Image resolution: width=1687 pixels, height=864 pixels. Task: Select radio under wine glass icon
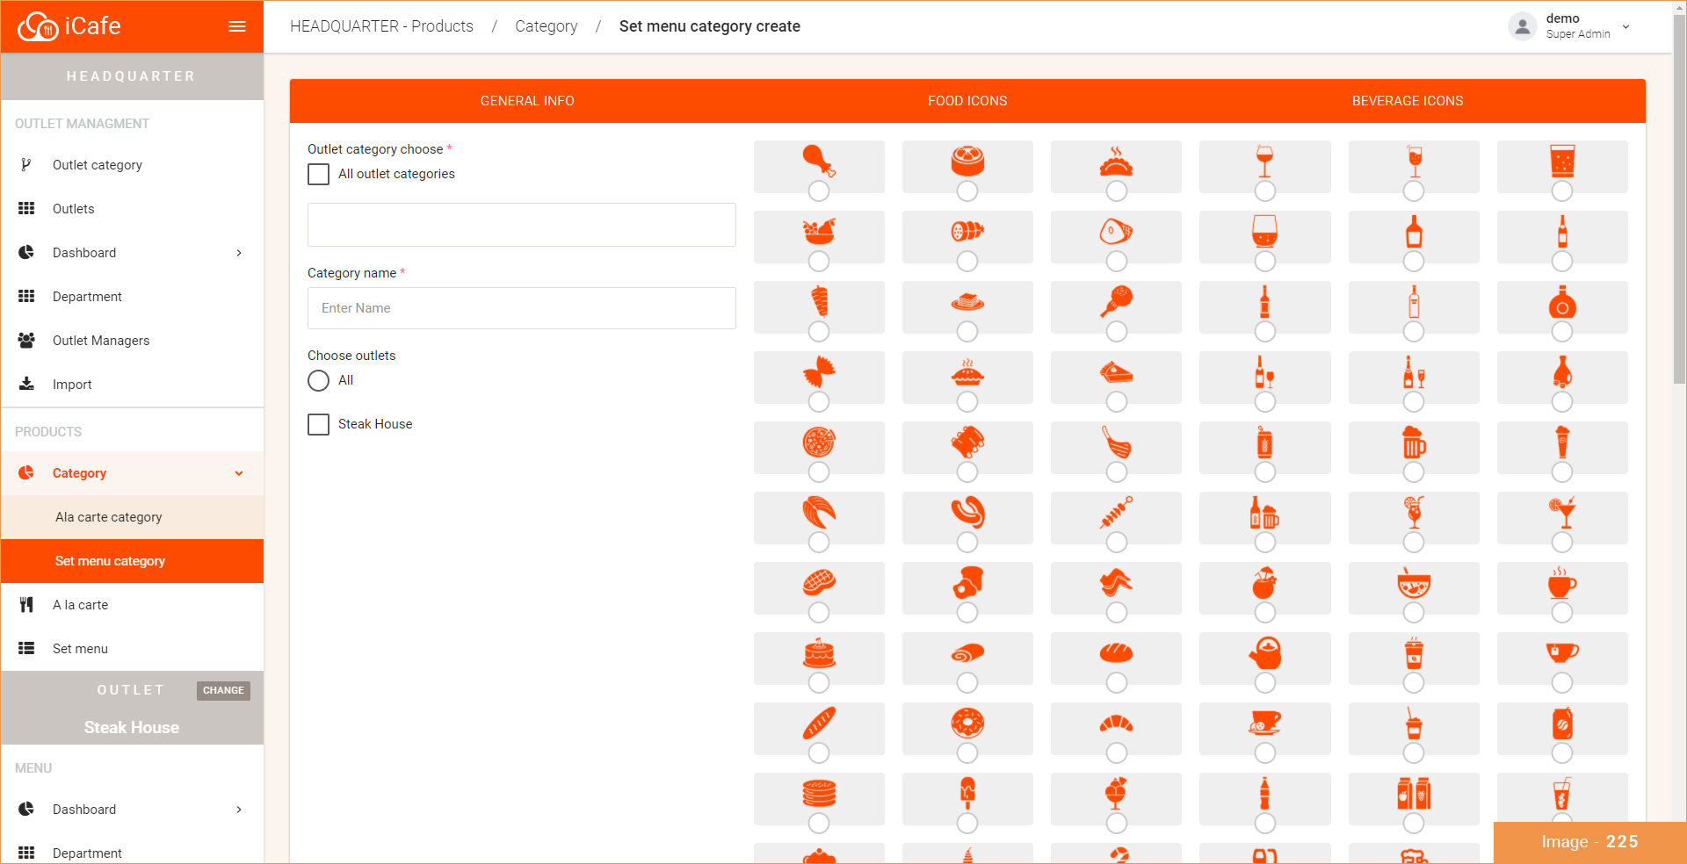pyautogui.click(x=1265, y=191)
